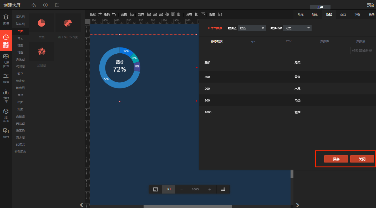This screenshot has width=376, height=208.
Task: Toggle the grid icon in zoom bar
Action: (223, 189)
